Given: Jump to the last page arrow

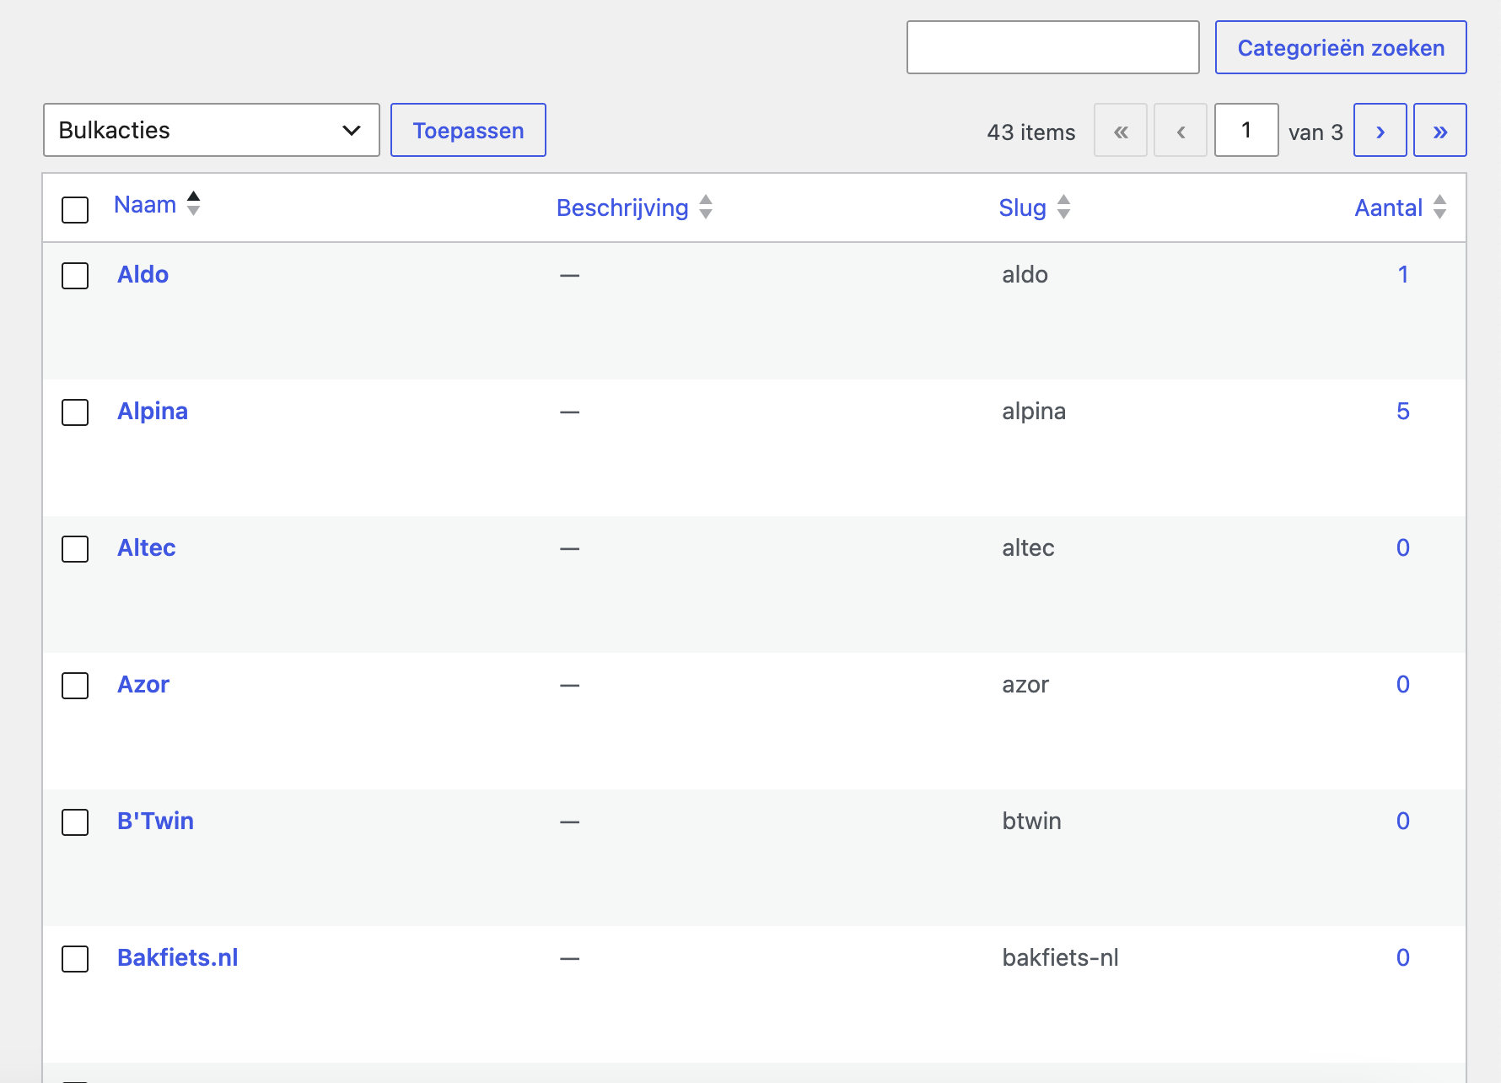Looking at the screenshot, I should point(1439,130).
